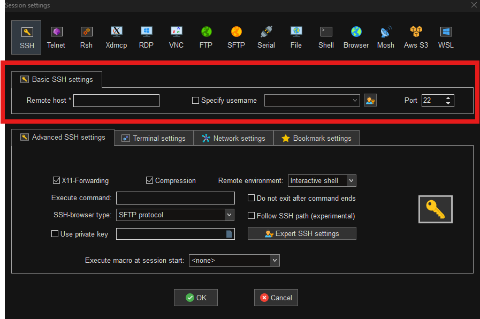
Task: Check Follow SSH path (experimental)
Action: click(x=251, y=216)
